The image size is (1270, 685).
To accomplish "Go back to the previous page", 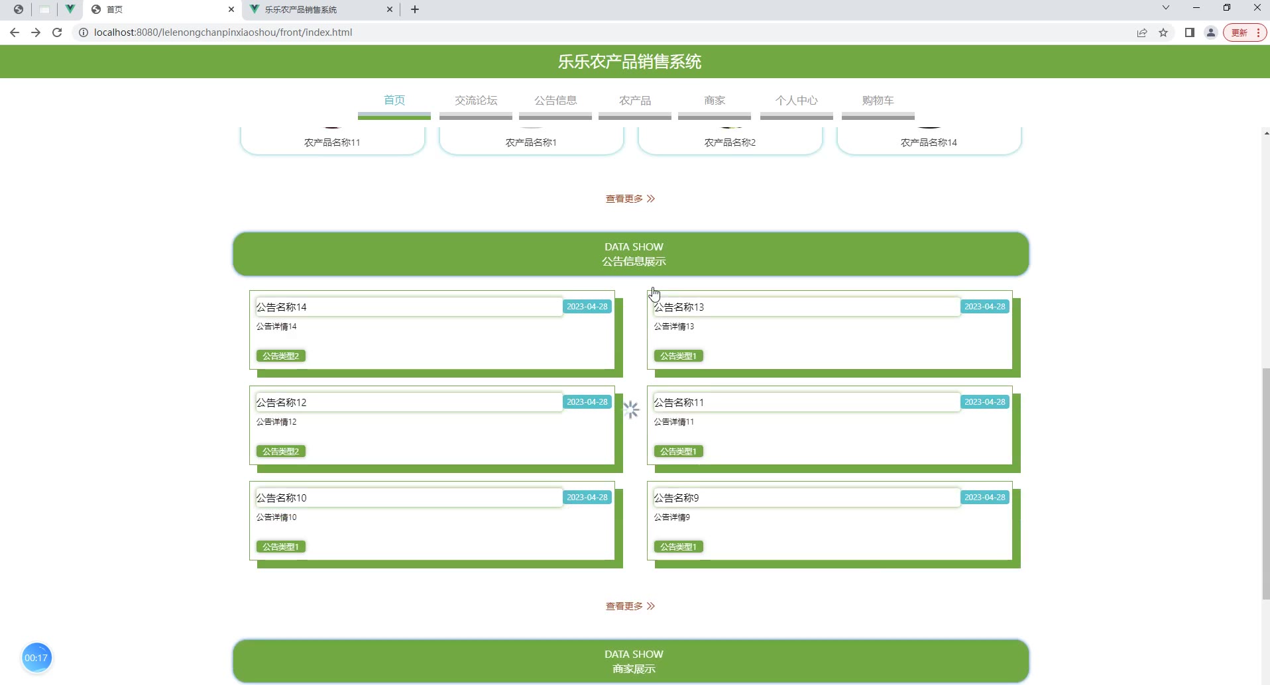I will (x=15, y=32).
